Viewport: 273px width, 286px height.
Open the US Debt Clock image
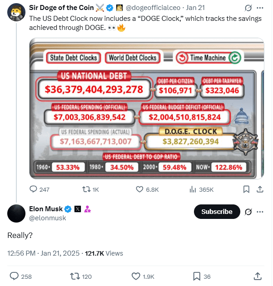146,108
